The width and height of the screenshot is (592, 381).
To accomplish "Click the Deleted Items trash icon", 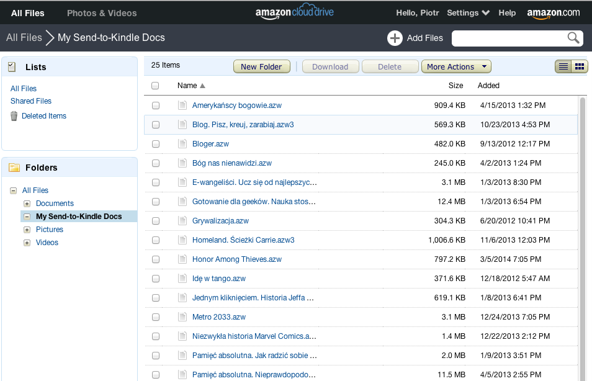I will coord(14,116).
